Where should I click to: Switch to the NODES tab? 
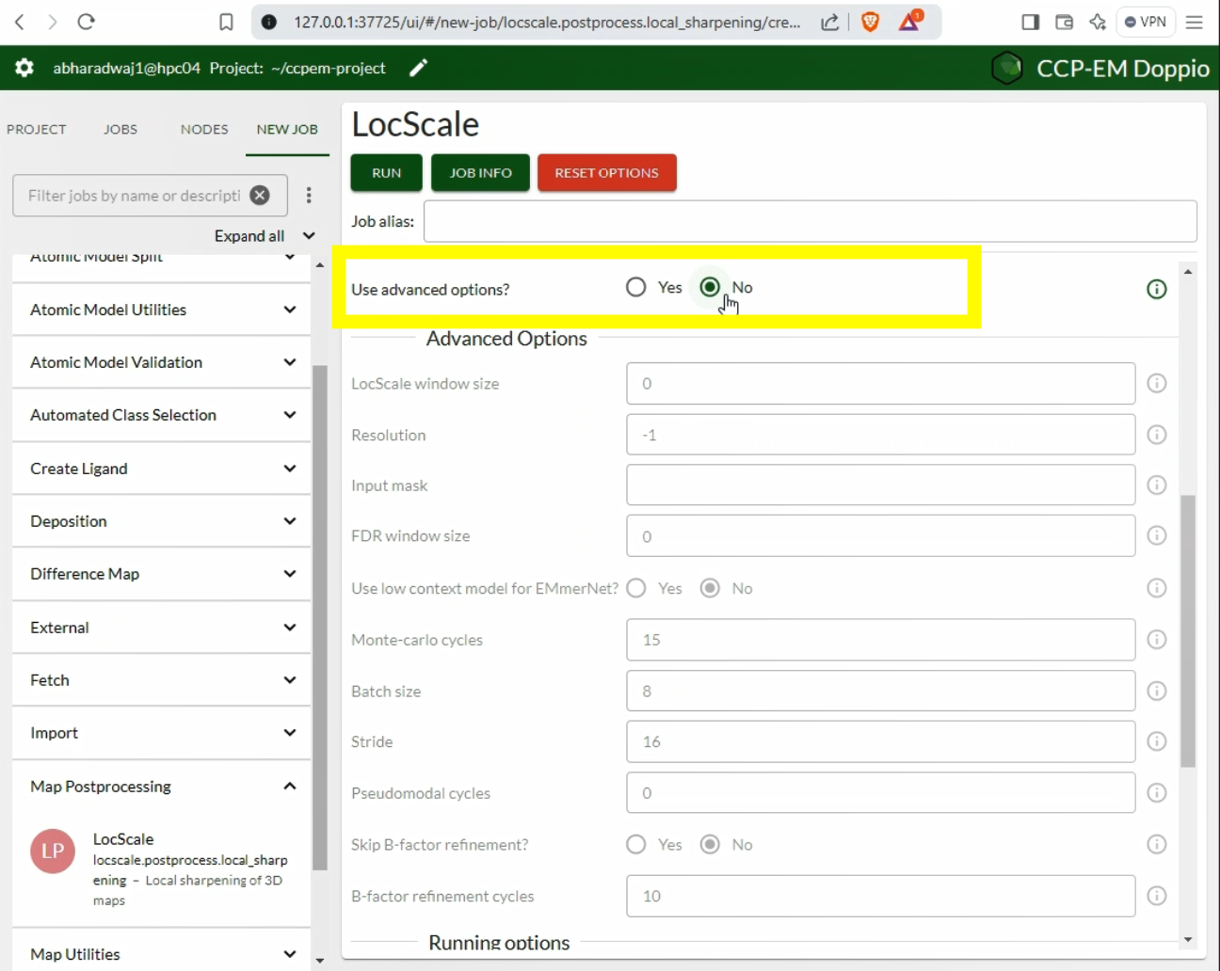[204, 129]
